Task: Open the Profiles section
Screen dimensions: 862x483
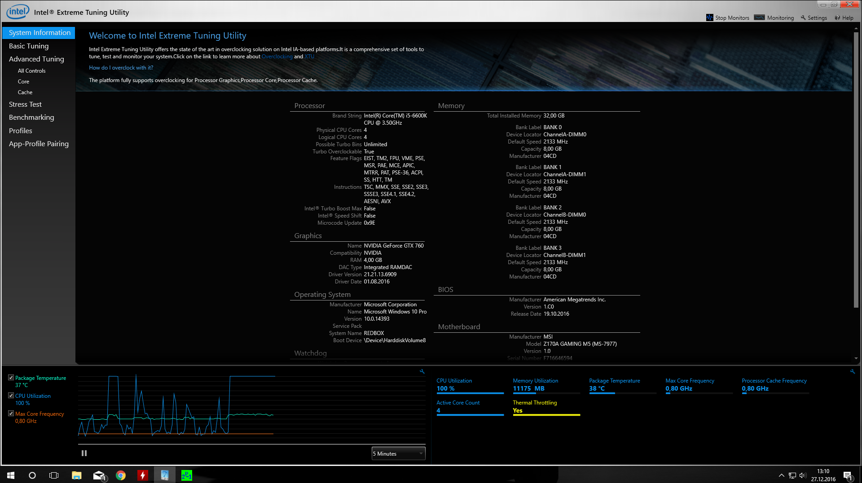Action: tap(21, 131)
